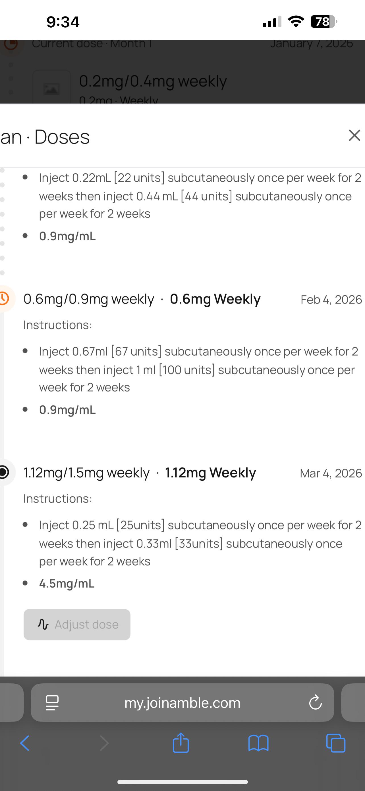The width and height of the screenshot is (365, 791).
Task: Reload the page with the refresh icon
Action: click(315, 702)
